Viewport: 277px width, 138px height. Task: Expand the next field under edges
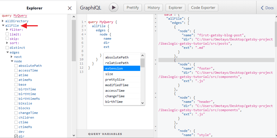tap(12, 57)
